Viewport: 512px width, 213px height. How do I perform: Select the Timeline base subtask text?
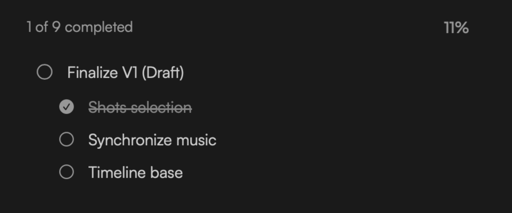tap(135, 173)
